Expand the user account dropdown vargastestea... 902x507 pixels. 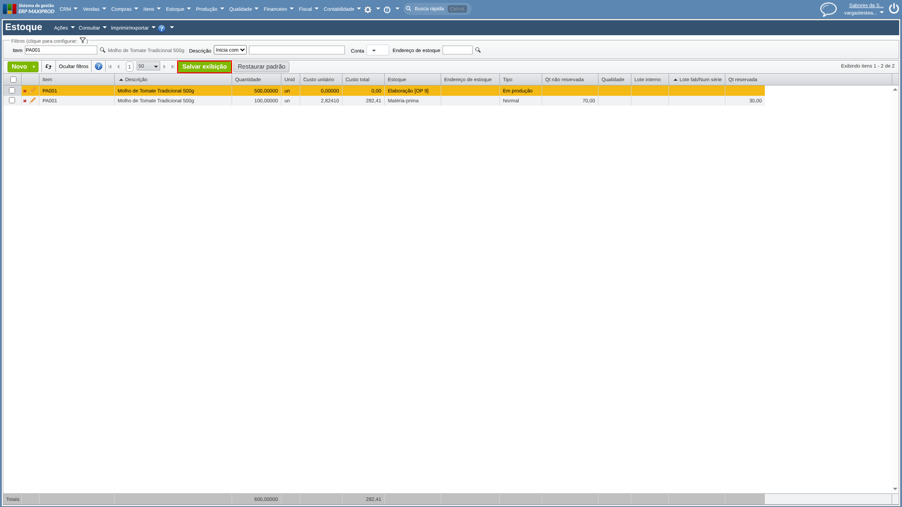coord(882,13)
